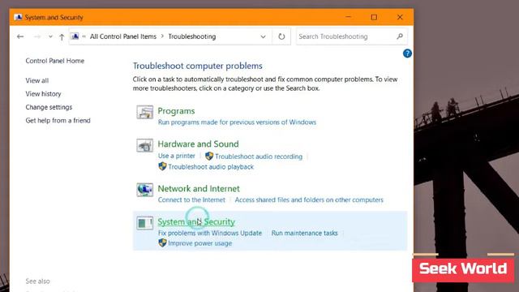Open Network and Internet category

[x=199, y=189]
